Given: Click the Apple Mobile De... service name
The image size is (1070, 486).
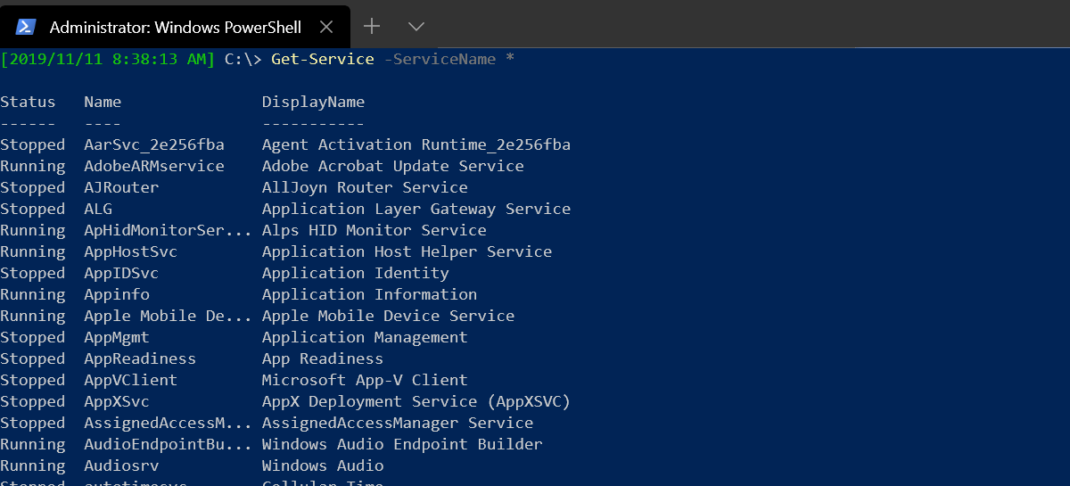Looking at the screenshot, I should click(168, 316).
